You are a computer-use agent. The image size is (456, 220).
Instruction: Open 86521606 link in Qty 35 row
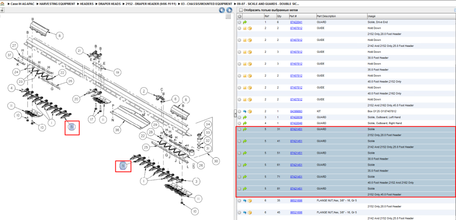[296, 200]
